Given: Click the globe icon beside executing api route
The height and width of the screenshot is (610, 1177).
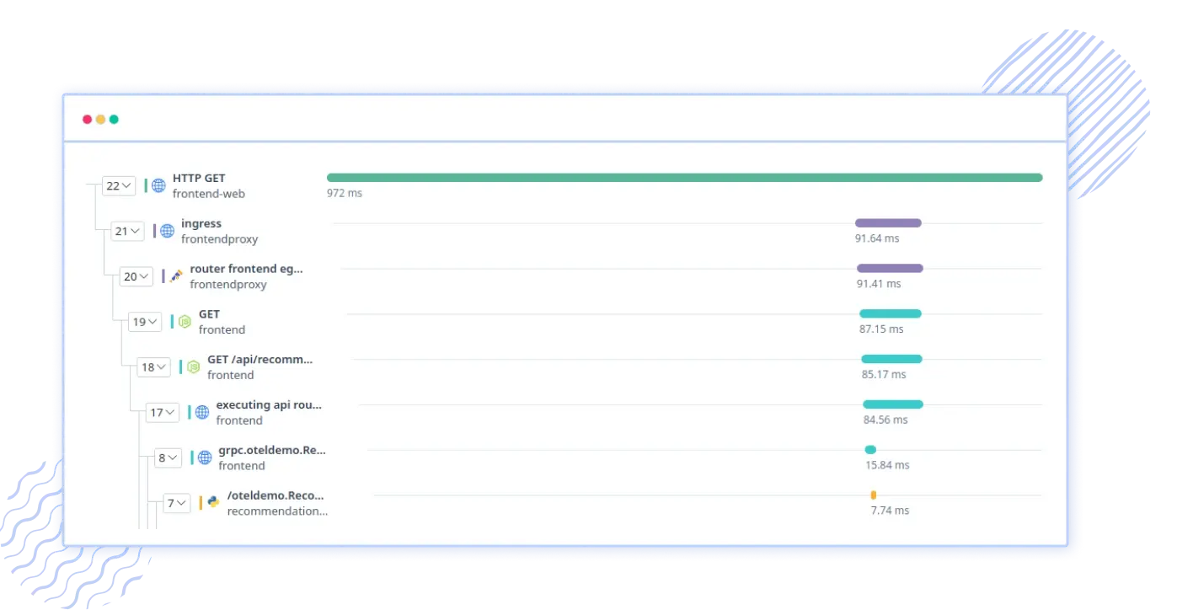Looking at the screenshot, I should [202, 412].
